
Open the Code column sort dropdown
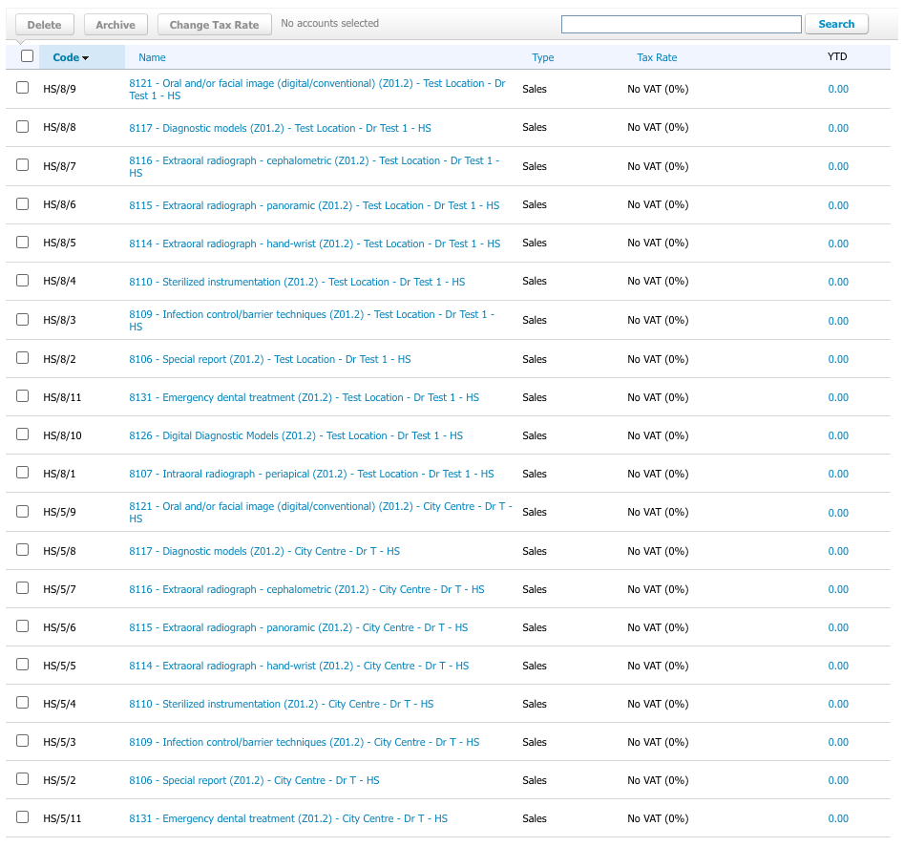point(71,57)
